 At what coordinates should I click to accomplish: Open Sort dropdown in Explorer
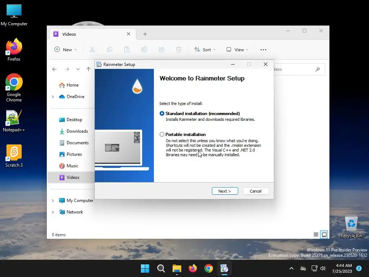[x=205, y=50]
